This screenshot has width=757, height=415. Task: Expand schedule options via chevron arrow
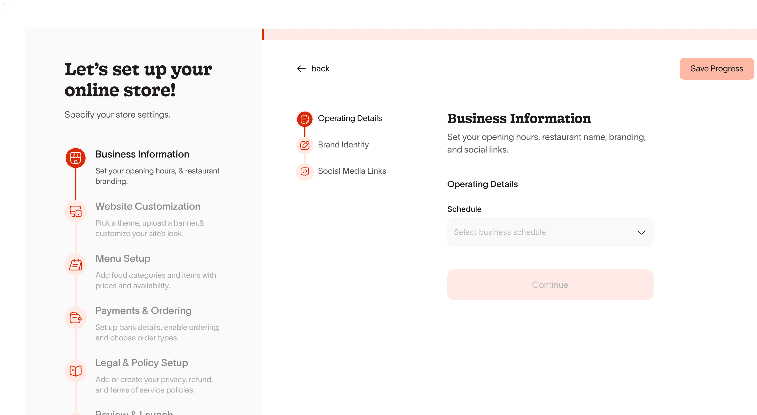click(641, 233)
